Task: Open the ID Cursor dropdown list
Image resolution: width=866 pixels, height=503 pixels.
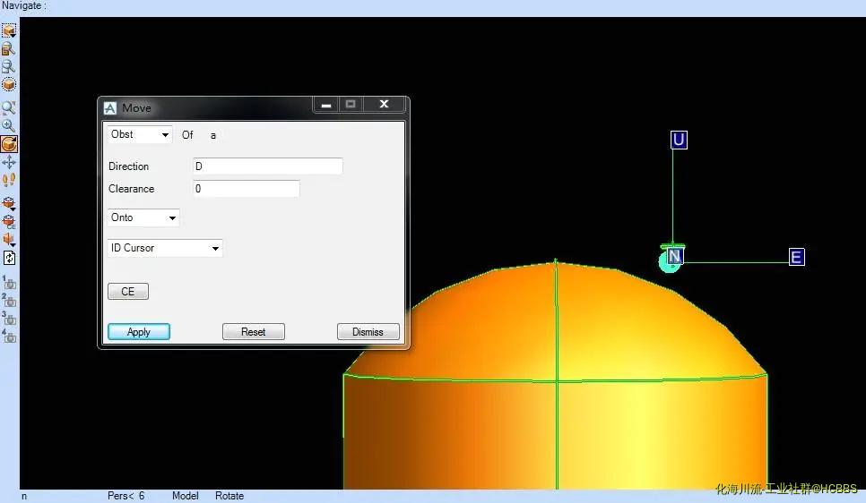Action: point(165,248)
